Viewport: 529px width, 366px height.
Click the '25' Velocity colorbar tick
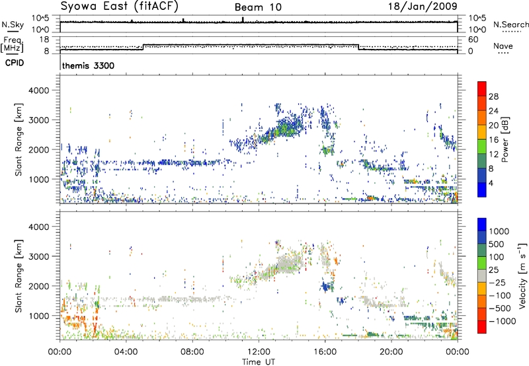(x=493, y=270)
